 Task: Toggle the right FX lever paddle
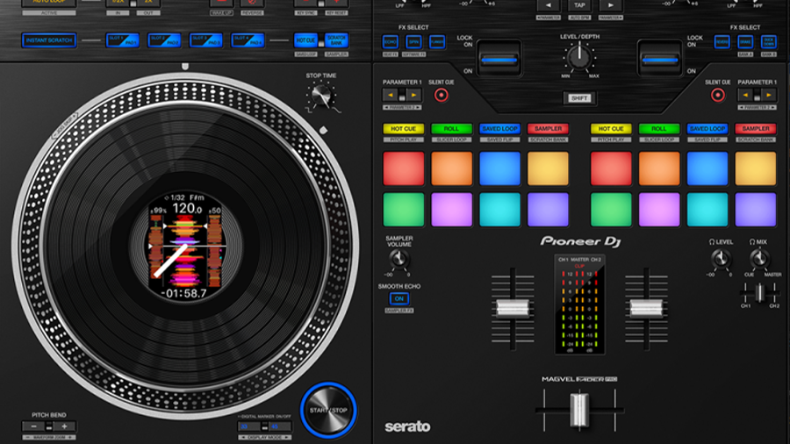point(659,59)
